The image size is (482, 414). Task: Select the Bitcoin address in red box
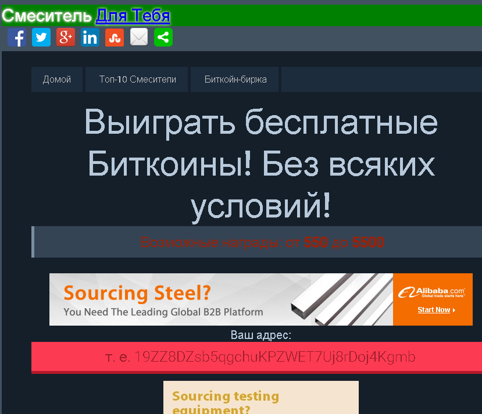274,356
